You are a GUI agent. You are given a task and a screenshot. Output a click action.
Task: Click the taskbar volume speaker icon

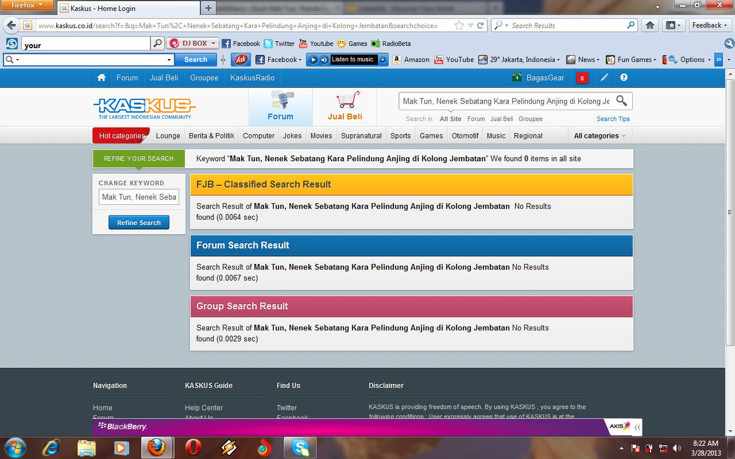click(677, 448)
